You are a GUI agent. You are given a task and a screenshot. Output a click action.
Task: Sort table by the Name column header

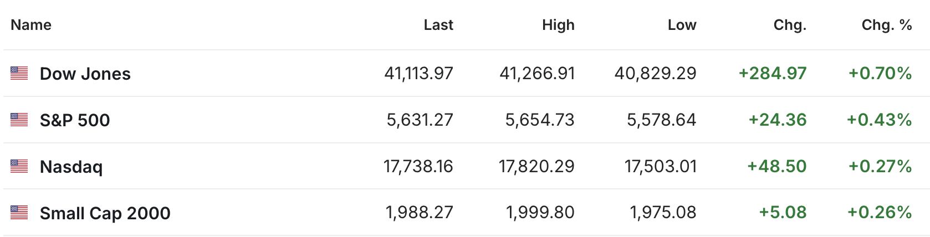(x=31, y=25)
